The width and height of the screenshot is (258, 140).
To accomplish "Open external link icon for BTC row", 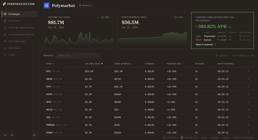I will point(248,71).
